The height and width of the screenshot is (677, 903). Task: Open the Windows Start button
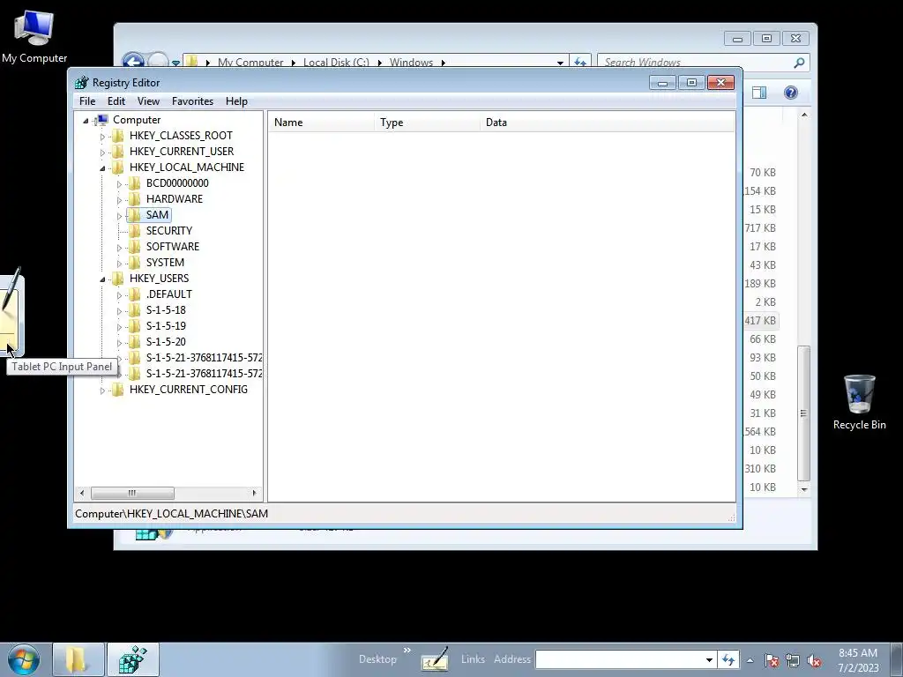tap(23, 659)
